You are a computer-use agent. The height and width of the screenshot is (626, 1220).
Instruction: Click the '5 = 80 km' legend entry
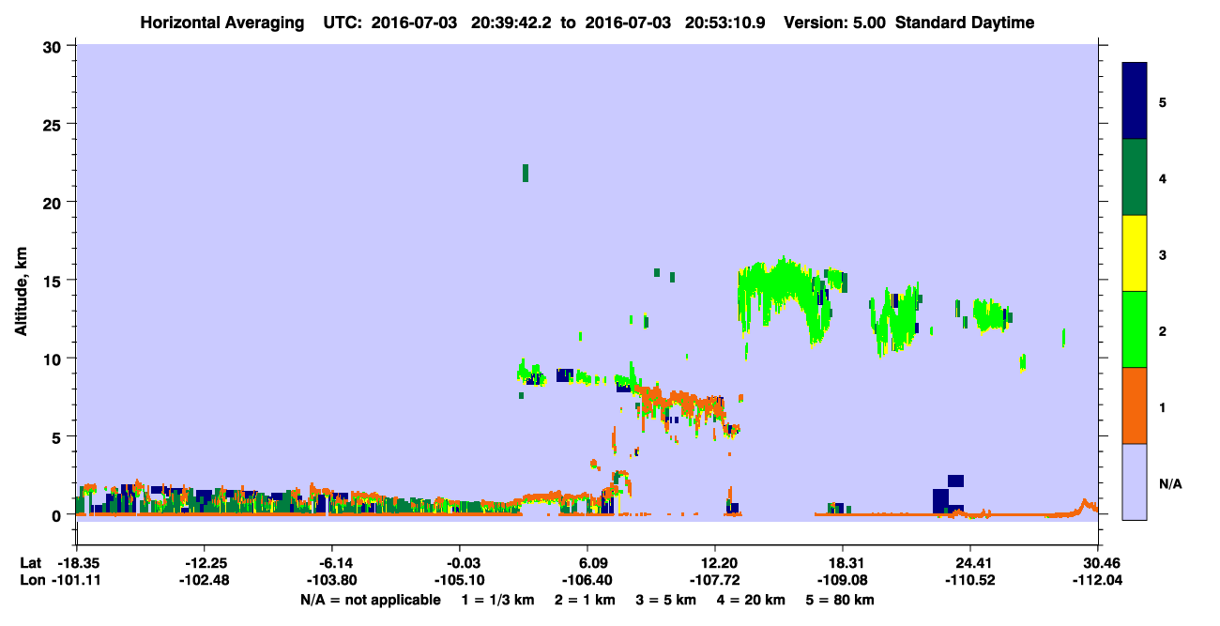click(841, 600)
